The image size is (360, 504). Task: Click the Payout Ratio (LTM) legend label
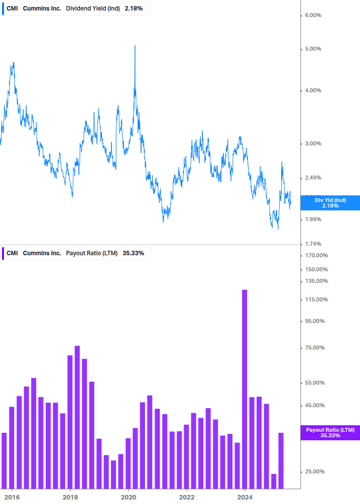92,253
